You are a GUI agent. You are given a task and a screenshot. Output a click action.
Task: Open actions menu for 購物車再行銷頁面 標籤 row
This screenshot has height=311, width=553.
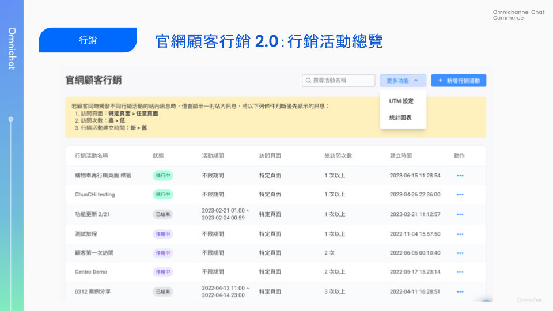tap(460, 176)
